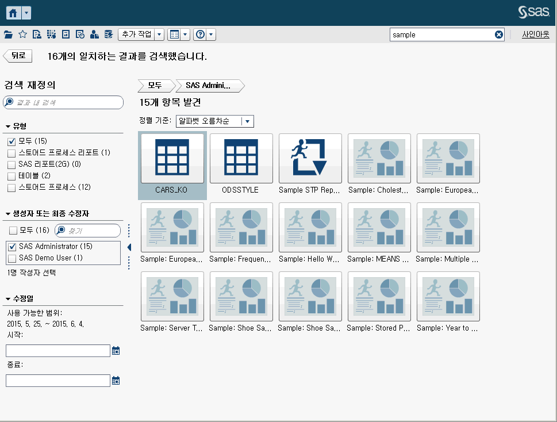
Task: Collapse the 유형 filter section
Action: [x=6, y=125]
